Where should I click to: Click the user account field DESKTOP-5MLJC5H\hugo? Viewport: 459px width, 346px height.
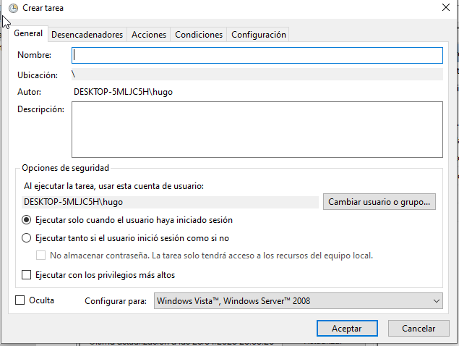pyautogui.click(x=171, y=202)
